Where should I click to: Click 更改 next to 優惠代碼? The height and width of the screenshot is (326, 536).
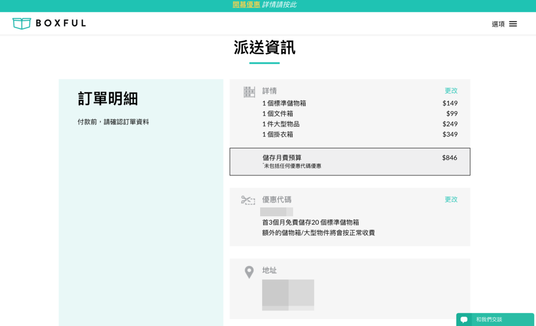[451, 199]
